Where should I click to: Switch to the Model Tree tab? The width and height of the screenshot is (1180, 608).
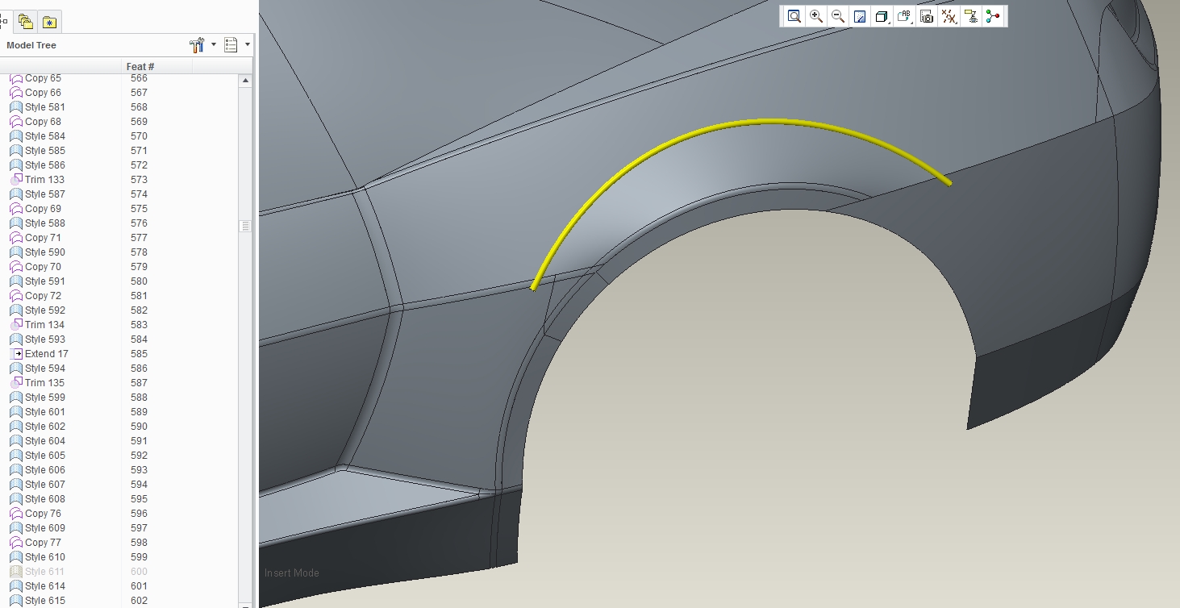coord(5,22)
